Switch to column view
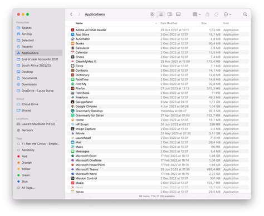The width and height of the screenshot is (264, 216). coord(170,14)
